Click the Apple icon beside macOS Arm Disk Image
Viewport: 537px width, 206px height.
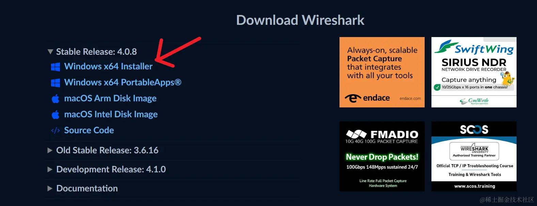[56, 99]
